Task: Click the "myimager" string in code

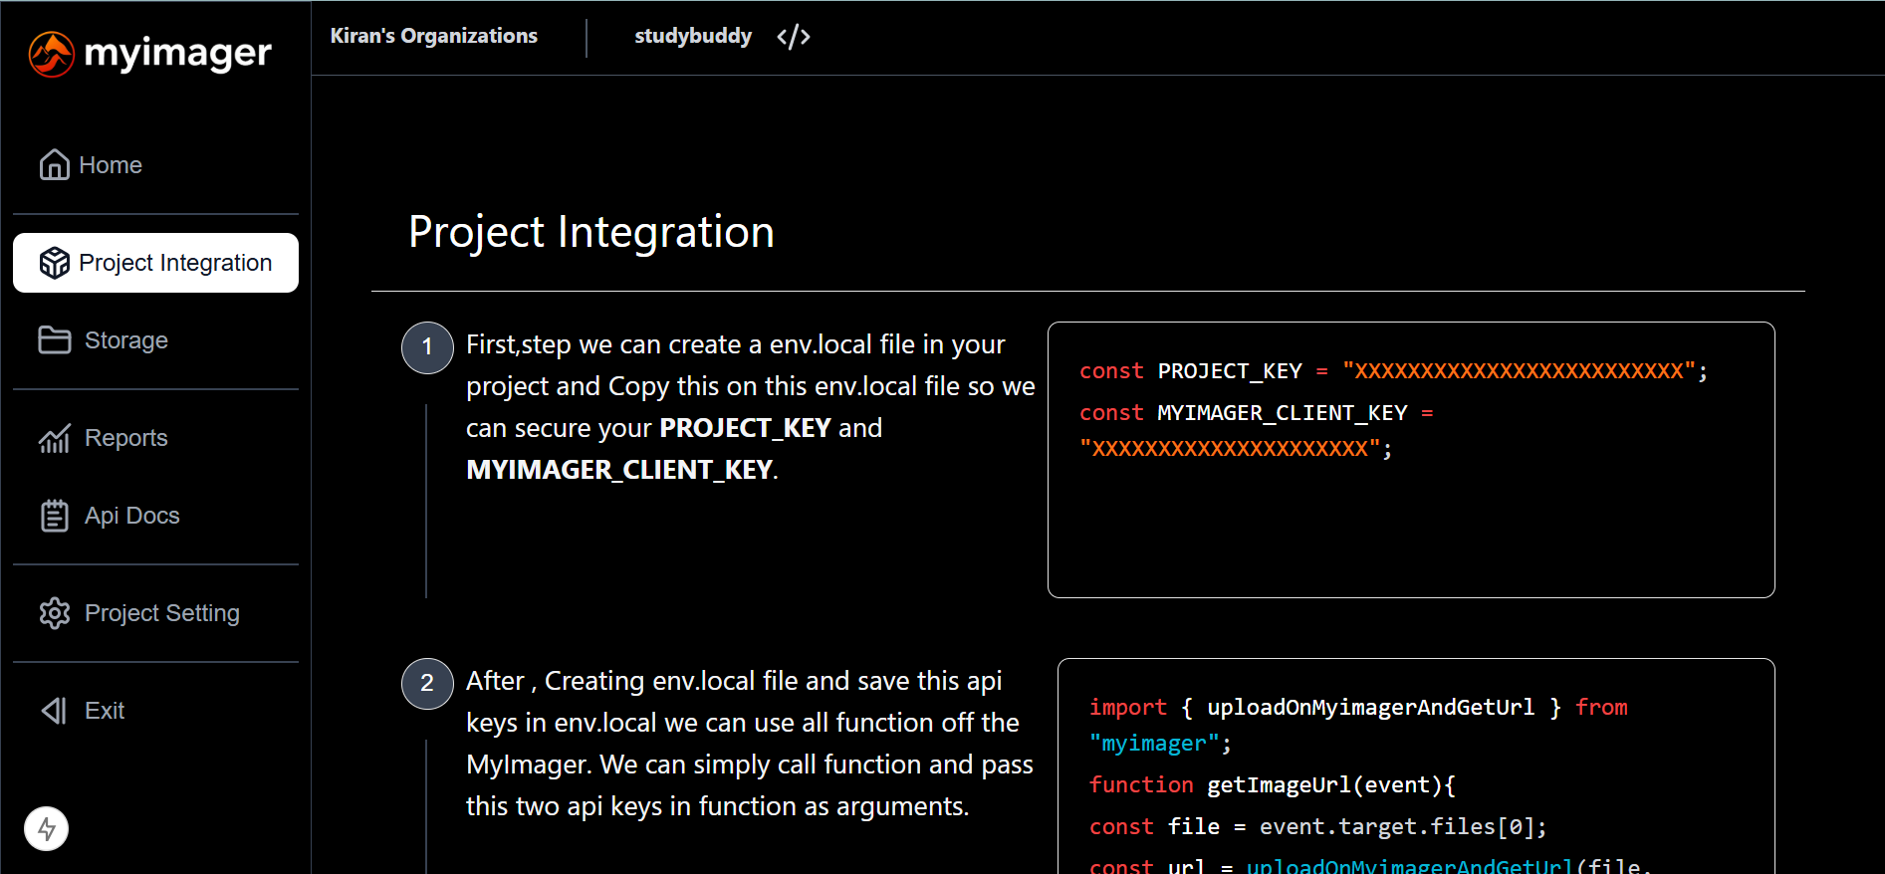Action: [x=1154, y=744]
